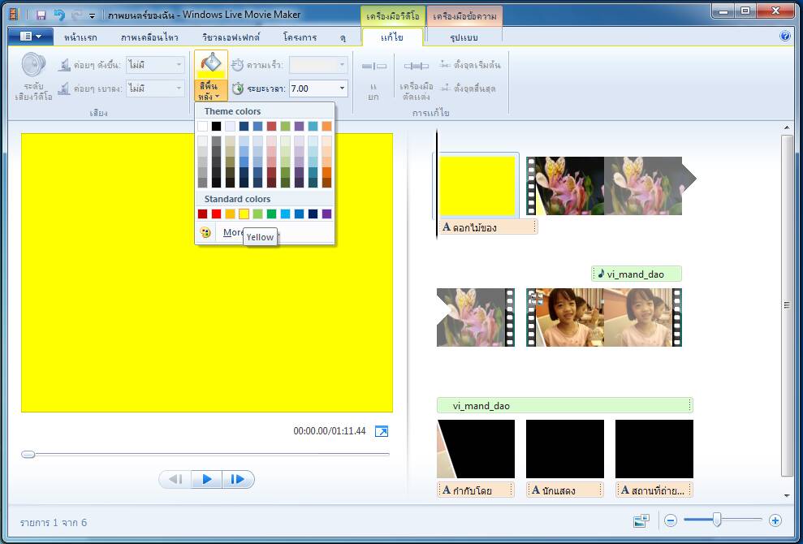Click the Save icon in quick access toolbar
The image size is (803, 544).
click(x=41, y=15)
